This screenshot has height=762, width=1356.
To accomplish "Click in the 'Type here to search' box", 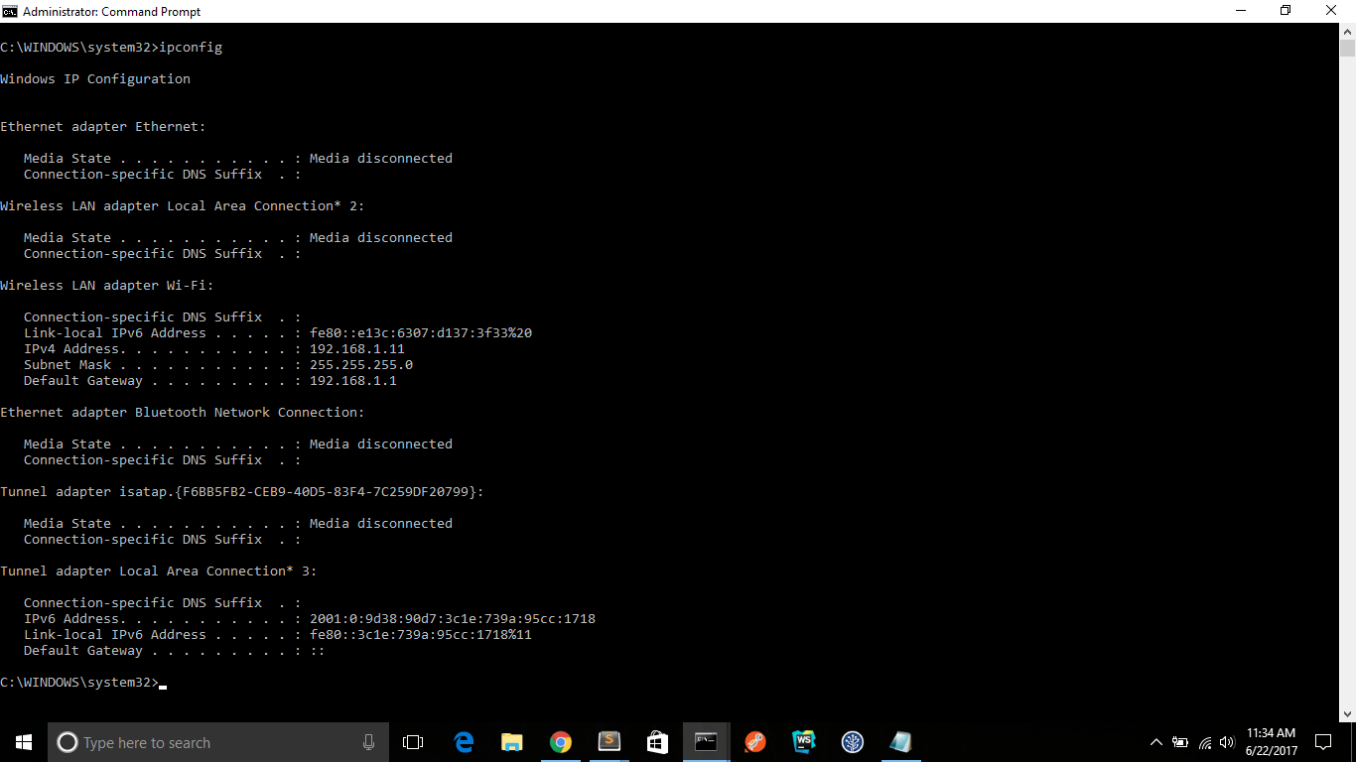I will click(x=218, y=742).
